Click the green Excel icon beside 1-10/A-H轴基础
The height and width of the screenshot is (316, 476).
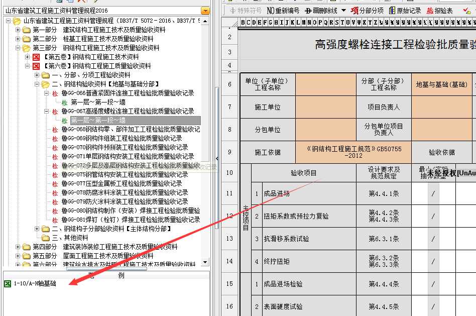click(7, 284)
